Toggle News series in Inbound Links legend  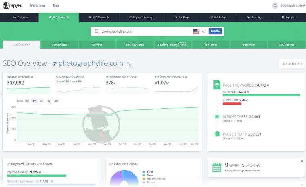(x=148, y=175)
